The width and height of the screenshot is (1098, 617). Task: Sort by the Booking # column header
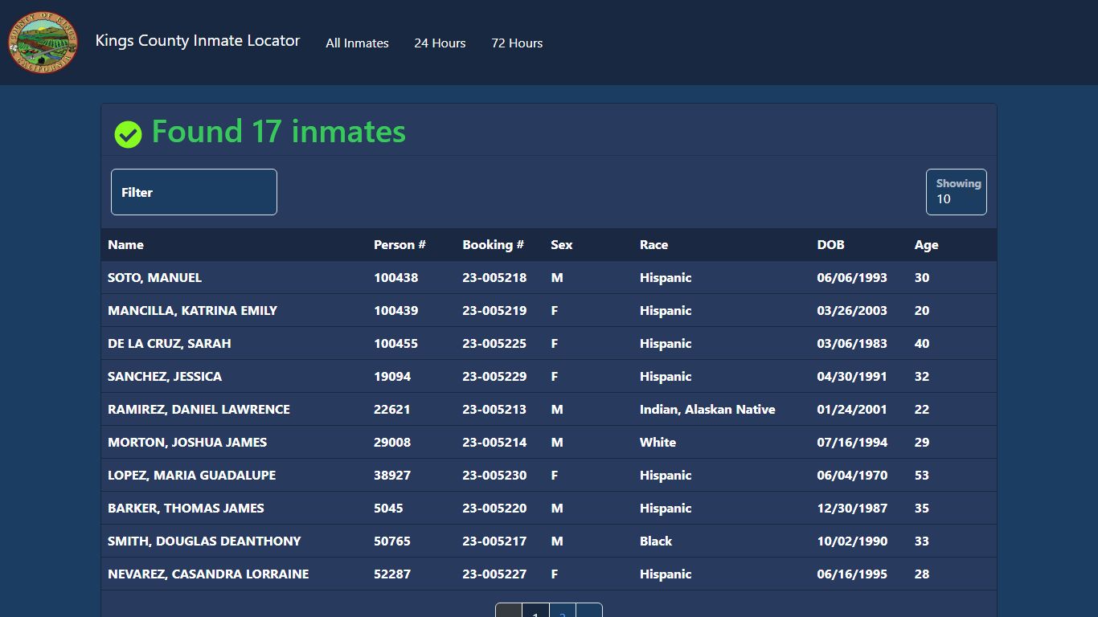[493, 245]
